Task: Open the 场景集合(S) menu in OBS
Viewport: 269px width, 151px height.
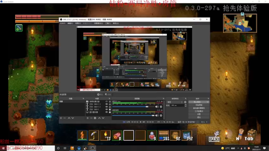Action: [x=99, y=23]
